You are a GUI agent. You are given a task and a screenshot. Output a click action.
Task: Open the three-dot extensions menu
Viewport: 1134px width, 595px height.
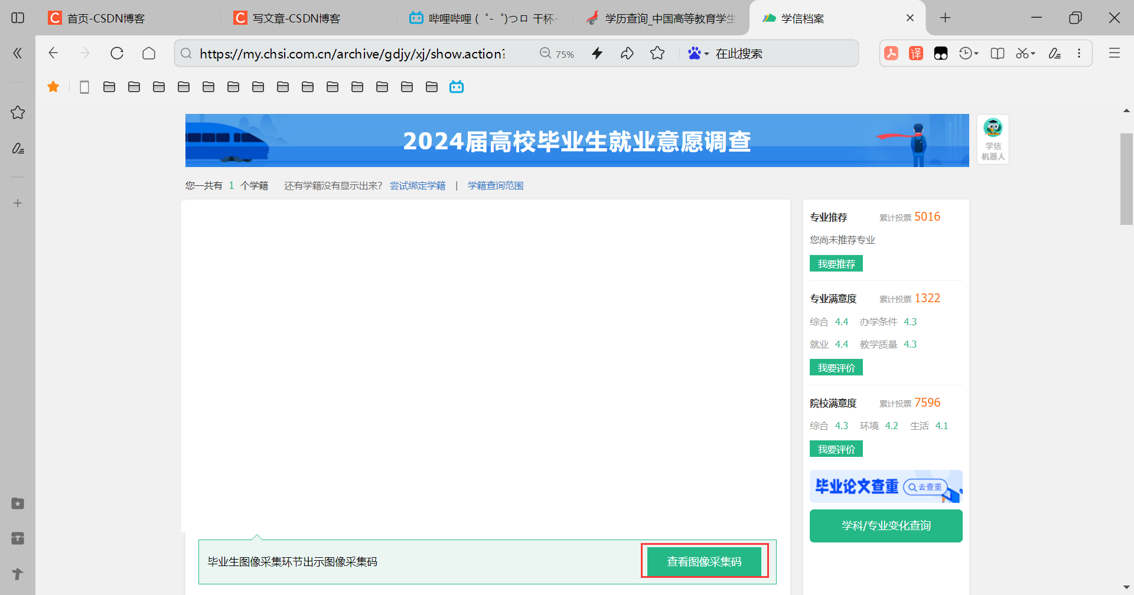click(1079, 53)
